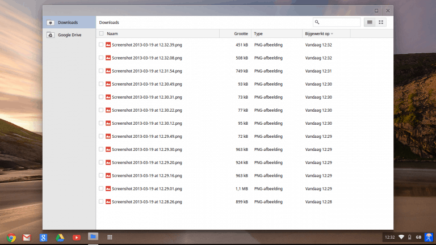This screenshot has height=245, width=436.
Task: Click PNG-afbeelding type of the 12.30.12 file
Action: tap(269, 123)
